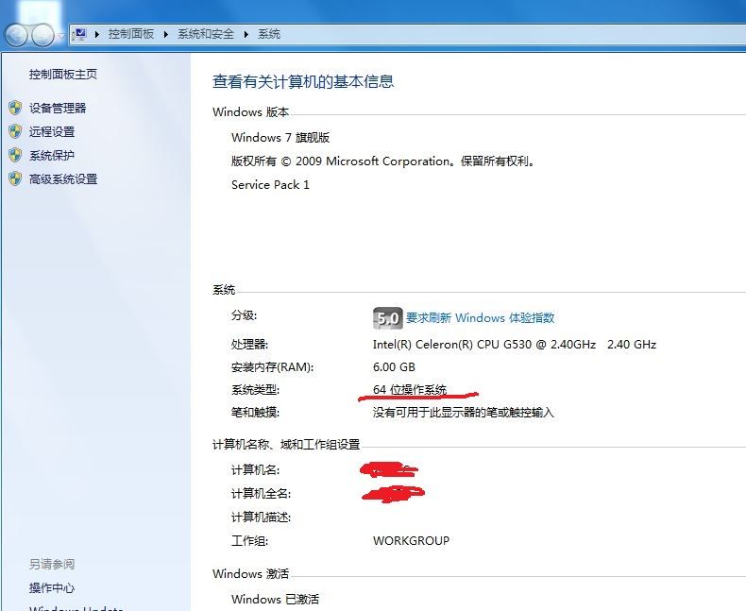Image resolution: width=746 pixels, height=611 pixels.
Task: Select 系统和安全 in the address breadcrumb
Action: pyautogui.click(x=206, y=34)
